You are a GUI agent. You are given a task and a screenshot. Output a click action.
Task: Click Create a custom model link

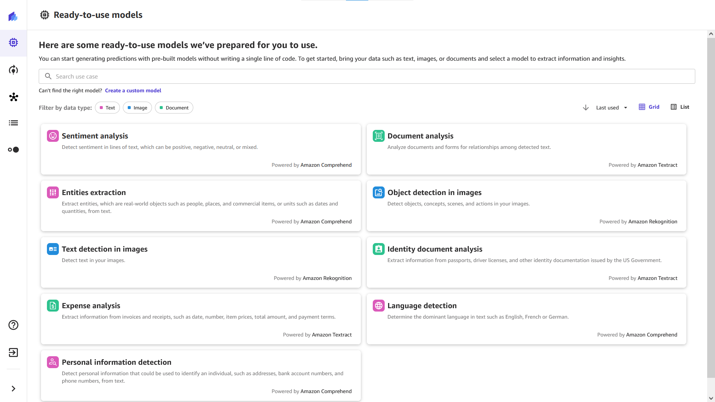pos(133,90)
